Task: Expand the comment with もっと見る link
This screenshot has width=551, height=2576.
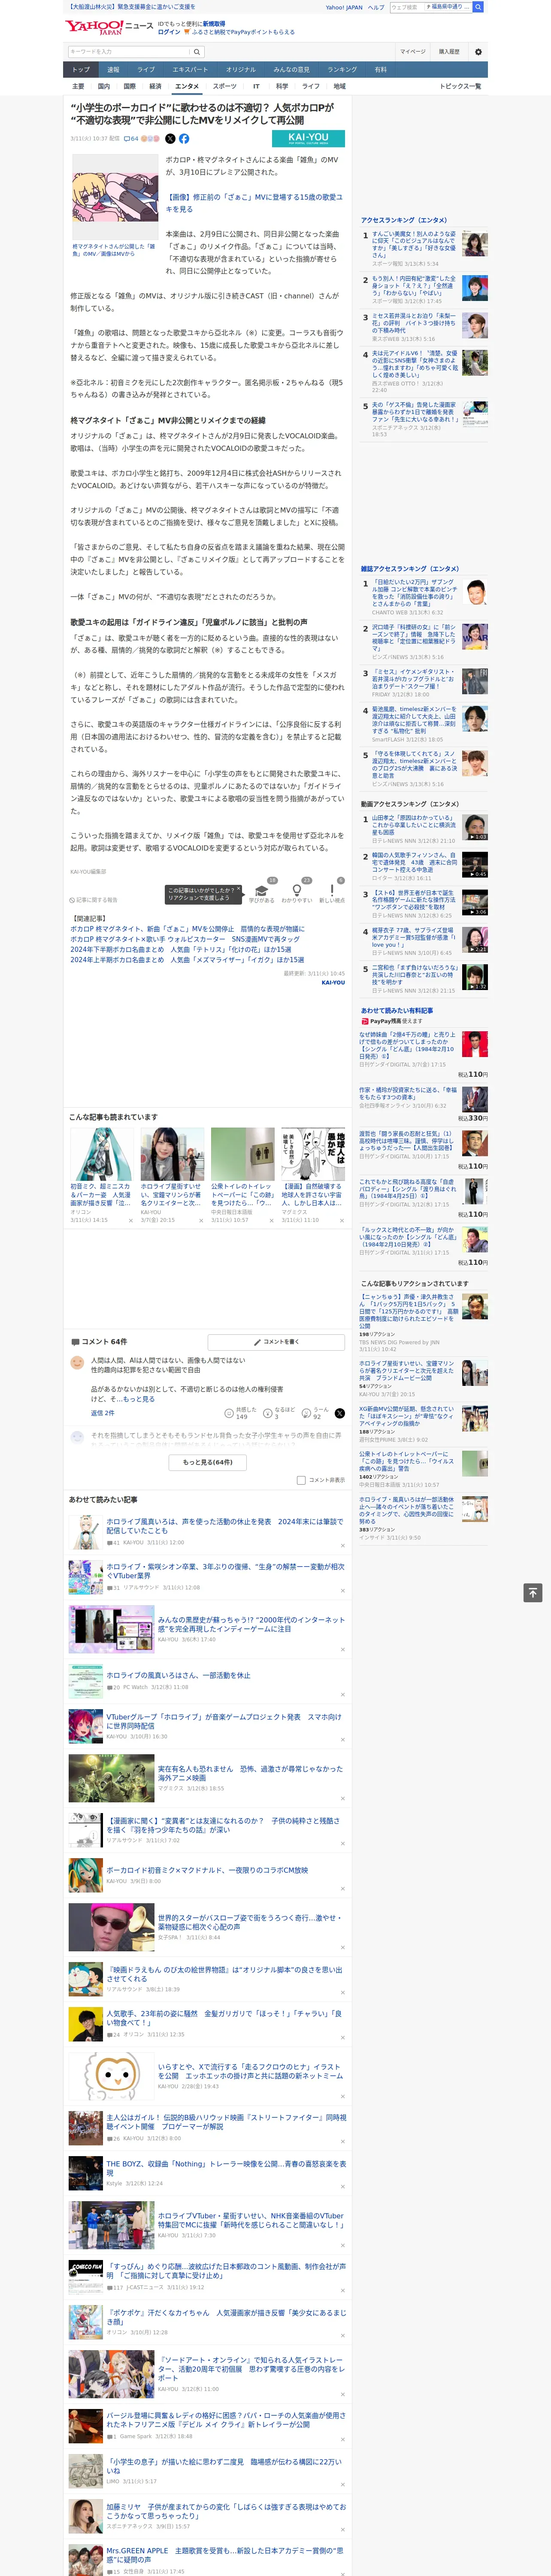Action: [x=139, y=1399]
